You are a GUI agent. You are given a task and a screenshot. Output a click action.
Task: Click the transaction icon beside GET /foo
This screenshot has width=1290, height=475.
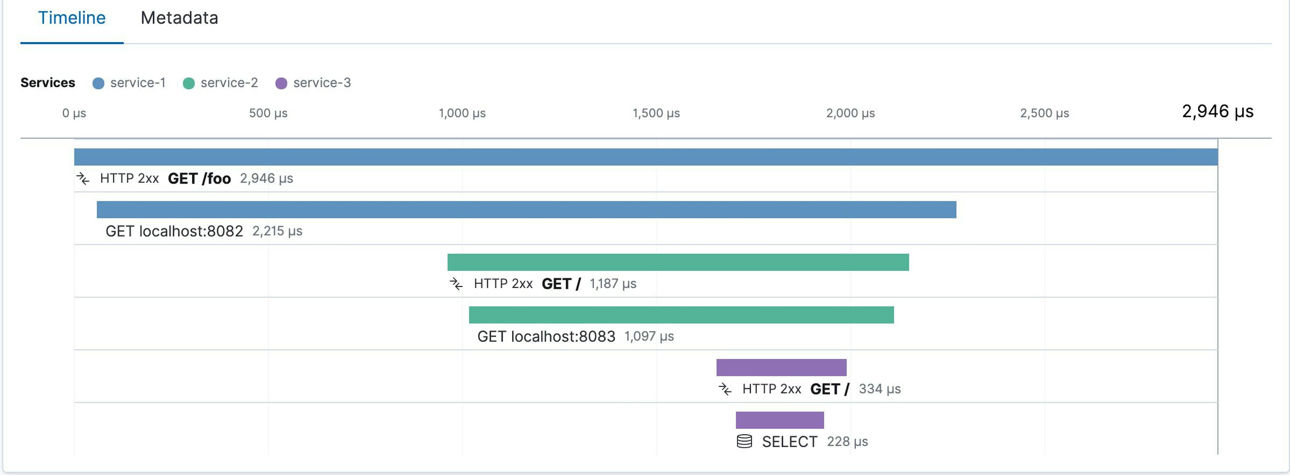[83, 178]
